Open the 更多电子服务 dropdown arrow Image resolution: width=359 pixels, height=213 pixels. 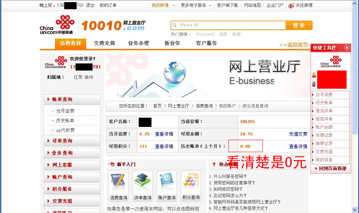(210, 5)
